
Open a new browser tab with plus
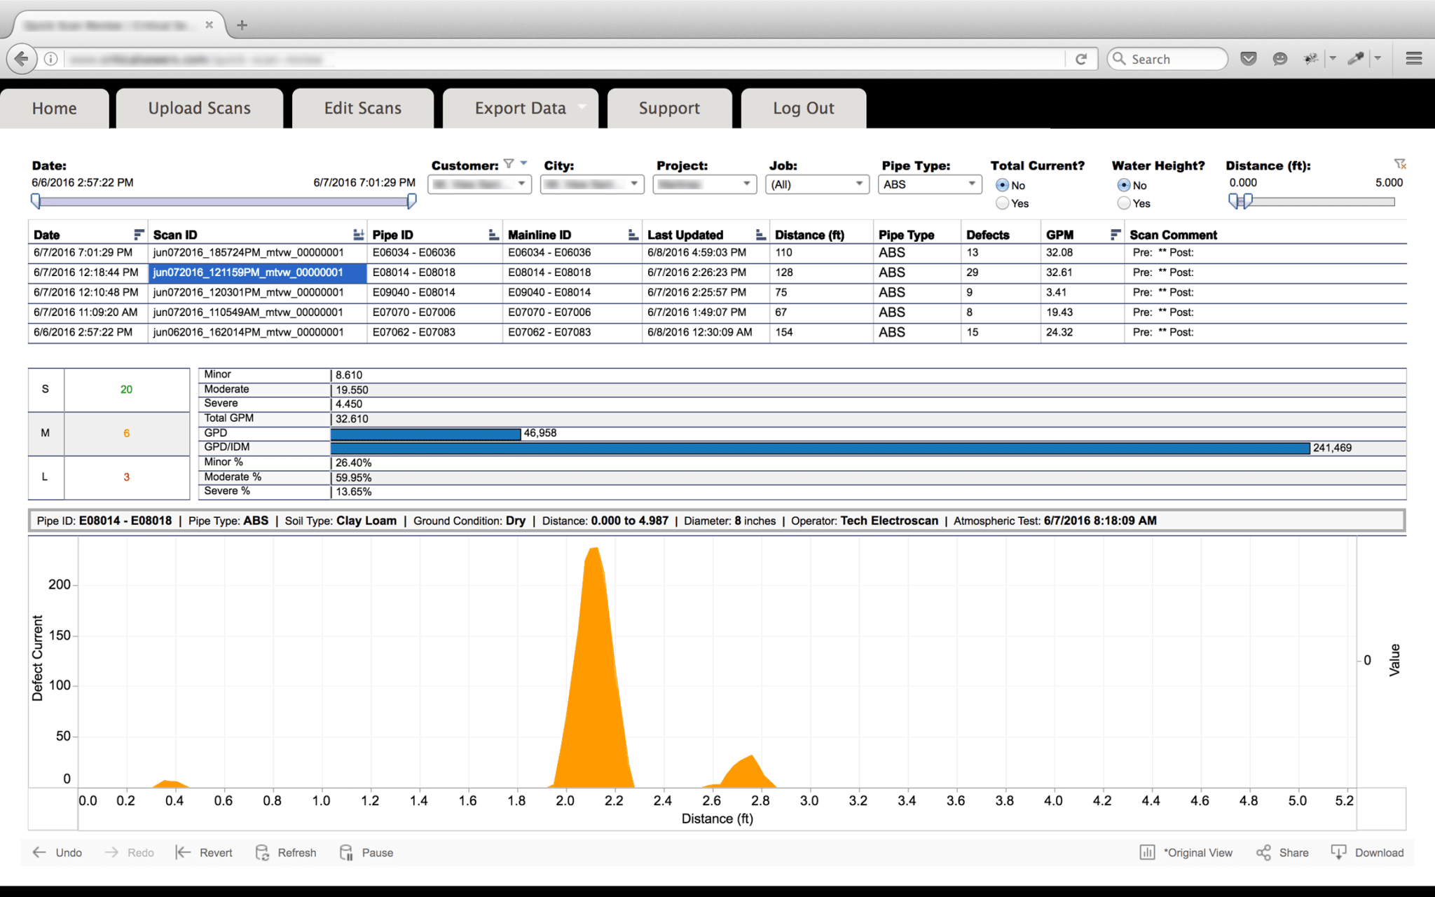coord(242,25)
